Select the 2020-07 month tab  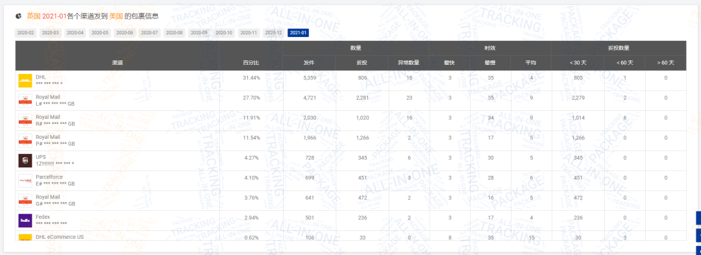150,32
